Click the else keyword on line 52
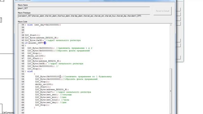203x114 pixels. (30, 71)
